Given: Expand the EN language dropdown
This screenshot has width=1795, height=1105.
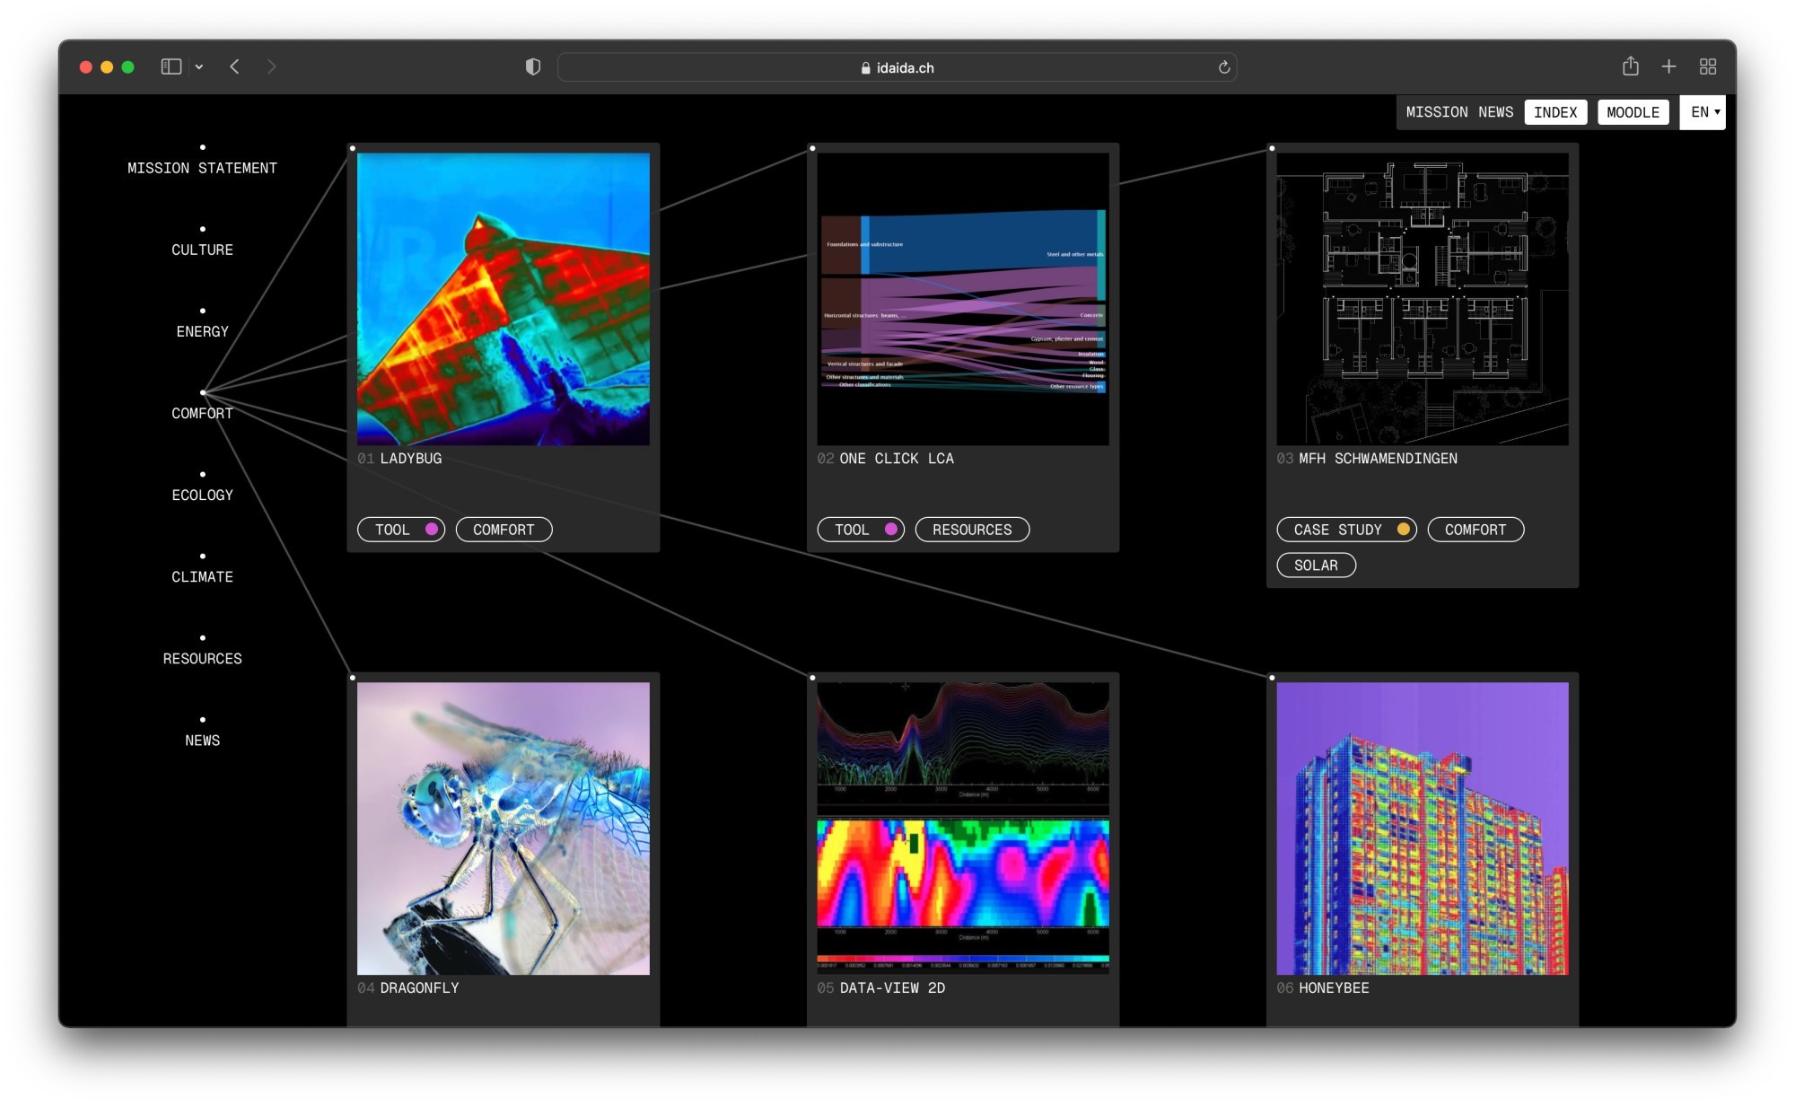Looking at the screenshot, I should tap(1703, 112).
